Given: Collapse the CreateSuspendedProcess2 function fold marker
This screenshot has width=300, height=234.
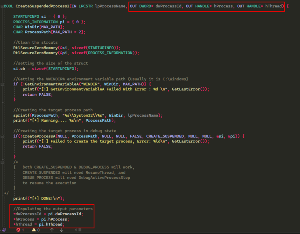Looking at the screenshot, I should tap(2, 6).
